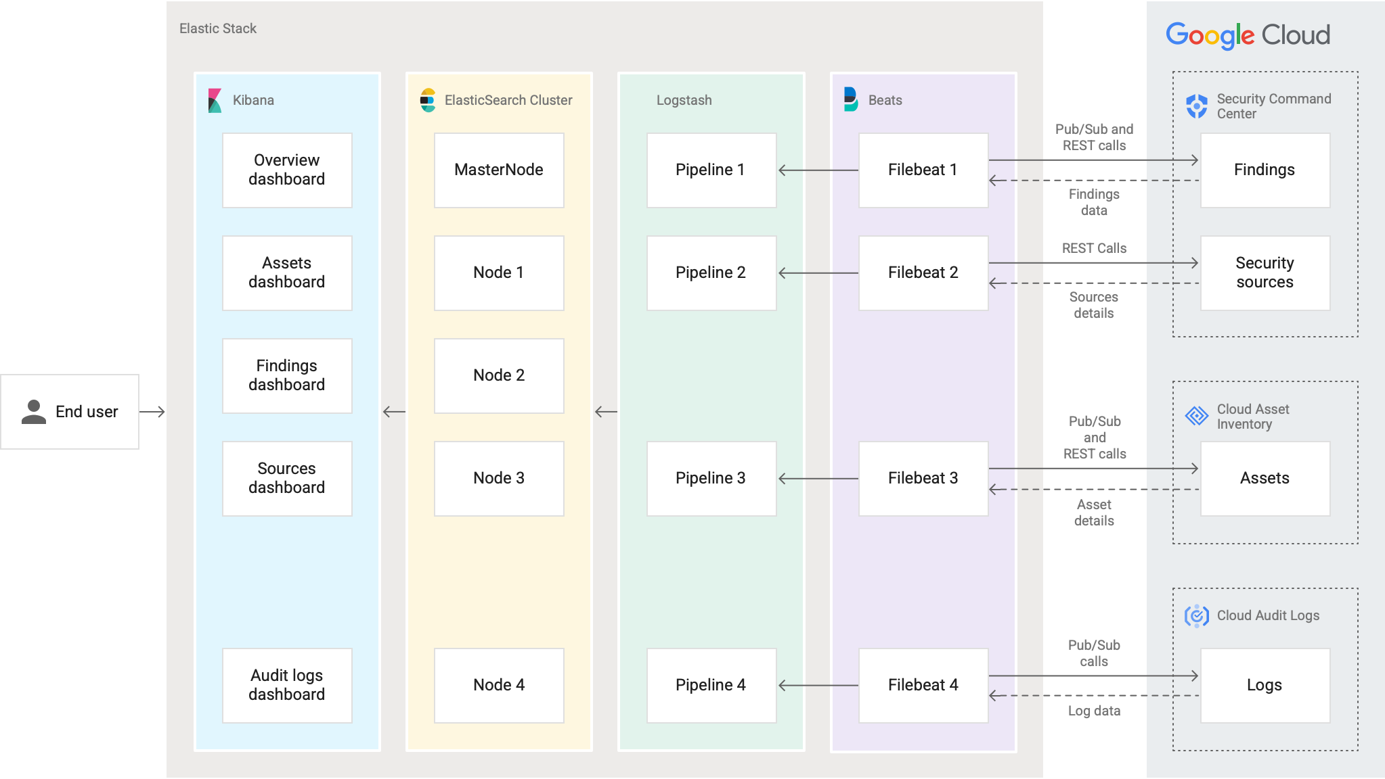Viewport: 1385px width, 779px height.
Task: Select the Audit logs dashboard item
Action: click(286, 684)
